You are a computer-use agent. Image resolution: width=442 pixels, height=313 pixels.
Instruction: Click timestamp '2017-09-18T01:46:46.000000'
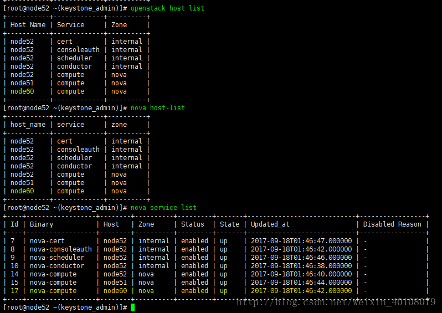[301, 258]
